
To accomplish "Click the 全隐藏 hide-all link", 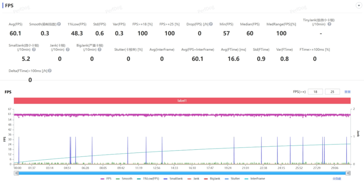I will pyautogui.click(x=336, y=179).
